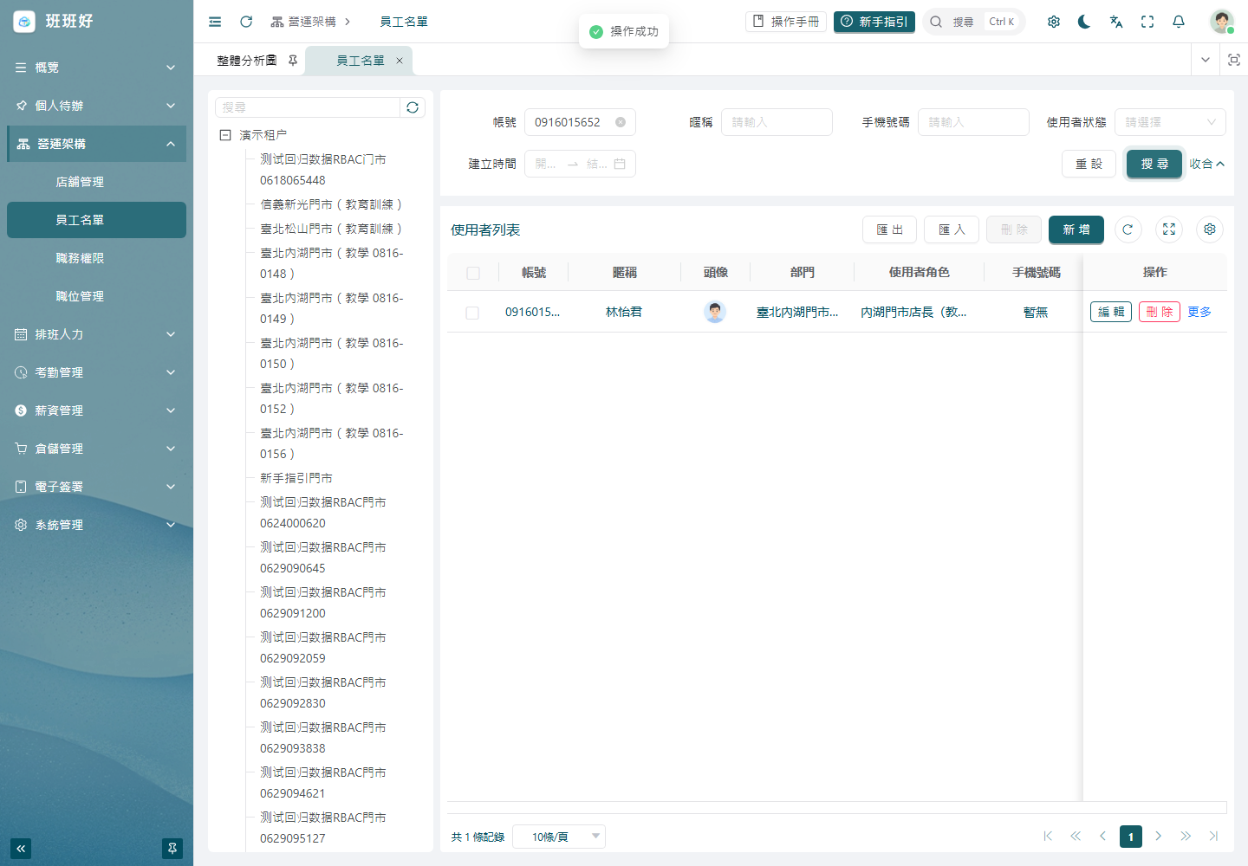Collapse the 營運架構 sidebar menu
1248x866 pixels.
tap(96, 144)
